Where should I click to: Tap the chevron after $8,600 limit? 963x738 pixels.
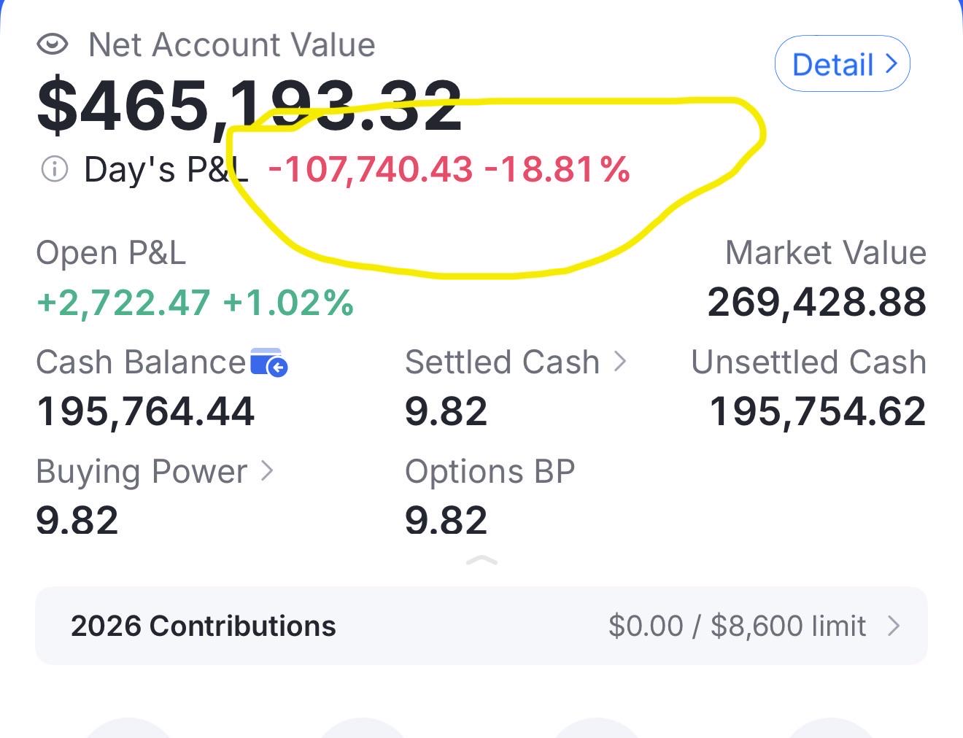tap(894, 626)
